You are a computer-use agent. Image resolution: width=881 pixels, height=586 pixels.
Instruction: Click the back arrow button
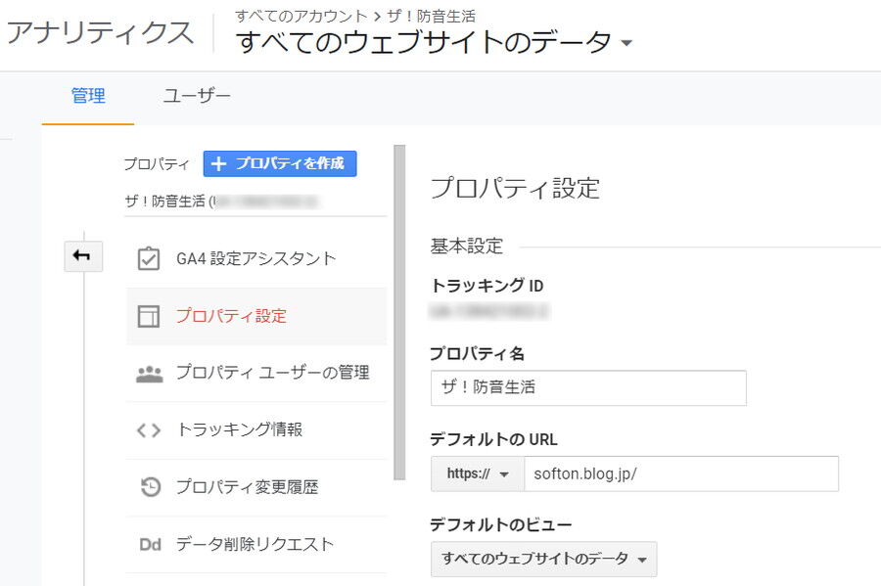83,256
